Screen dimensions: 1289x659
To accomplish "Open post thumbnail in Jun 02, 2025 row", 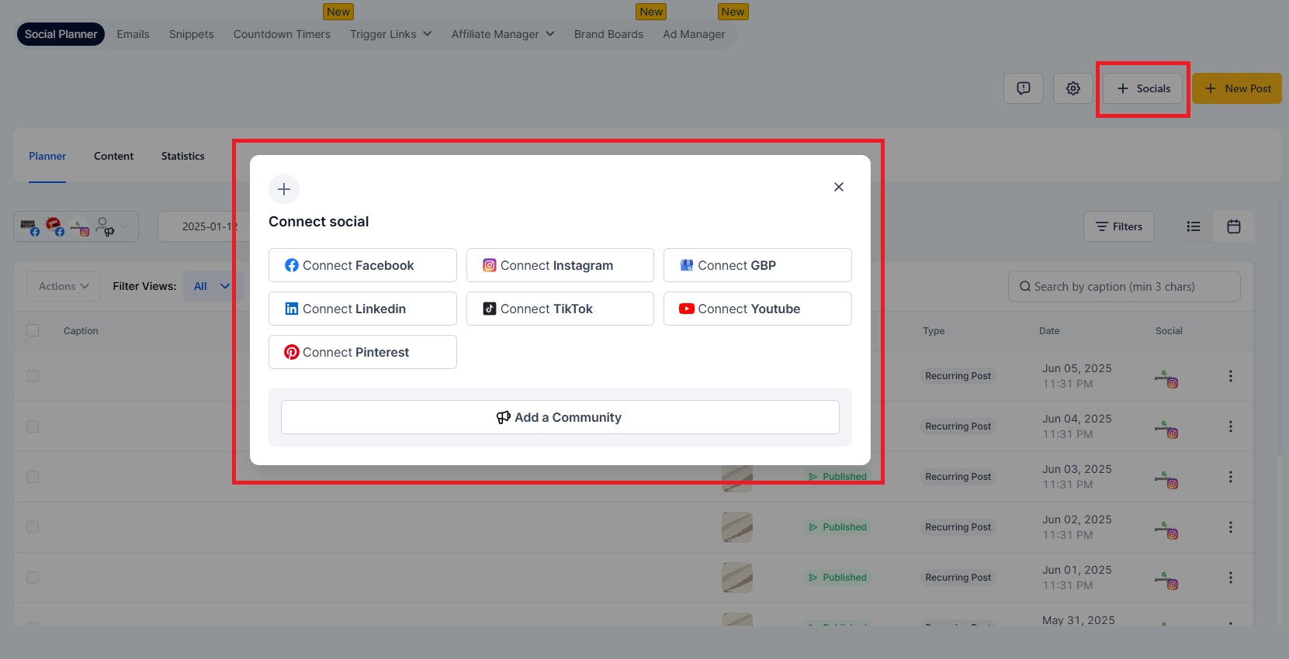I will click(737, 527).
